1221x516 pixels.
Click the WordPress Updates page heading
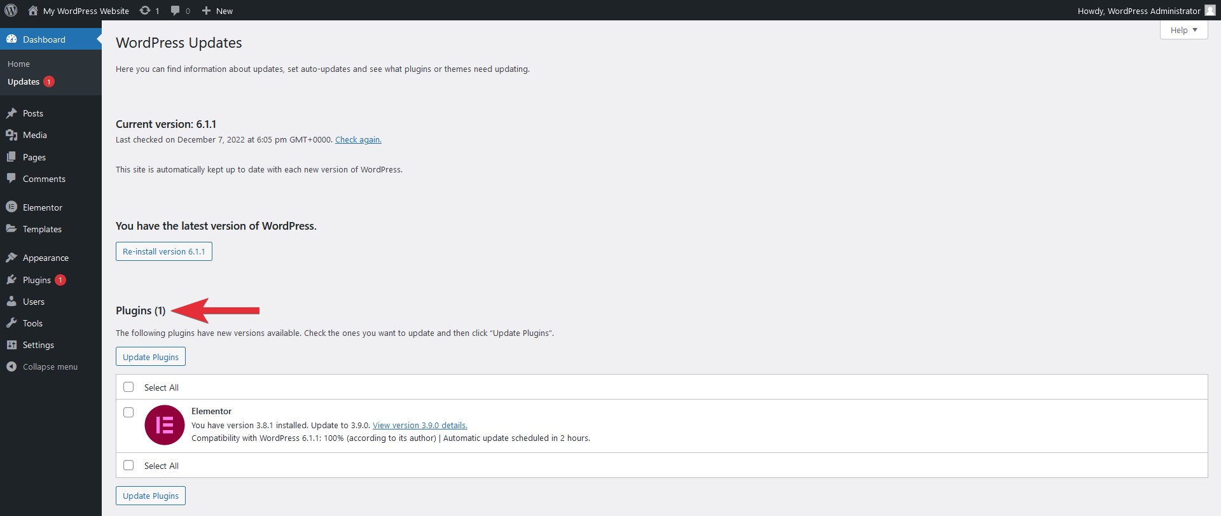point(179,43)
